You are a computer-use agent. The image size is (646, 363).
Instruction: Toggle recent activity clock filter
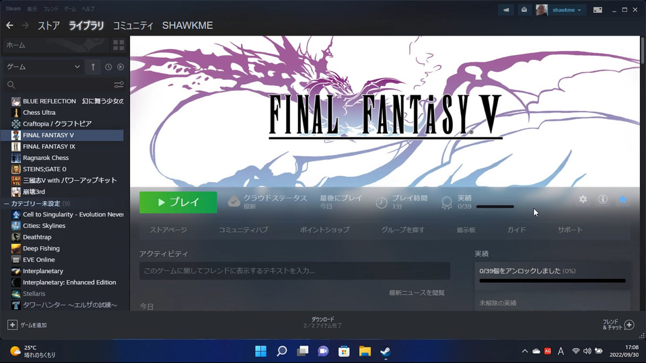[x=108, y=67]
